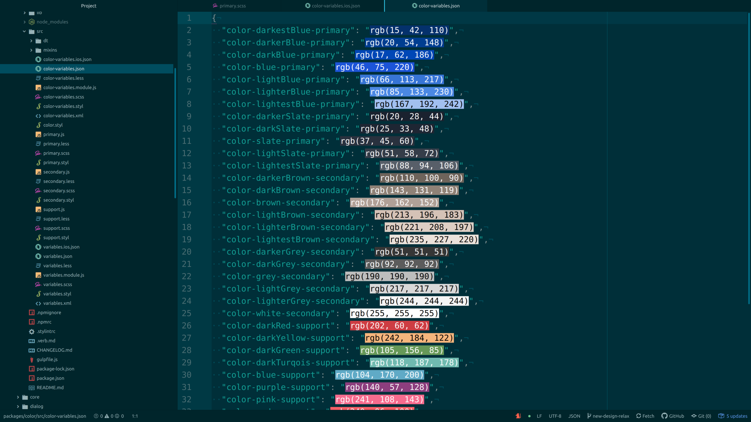Image resolution: width=751 pixels, height=422 pixels.
Task: Expand the node_modules folder
Action: (x=24, y=22)
